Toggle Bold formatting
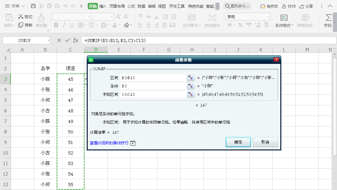The width and height of the screenshot is (337, 190). click(56, 25)
